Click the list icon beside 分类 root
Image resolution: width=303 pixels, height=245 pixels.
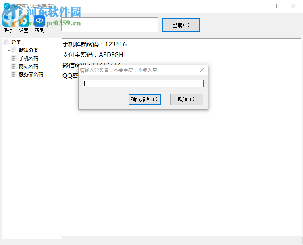tap(6, 42)
